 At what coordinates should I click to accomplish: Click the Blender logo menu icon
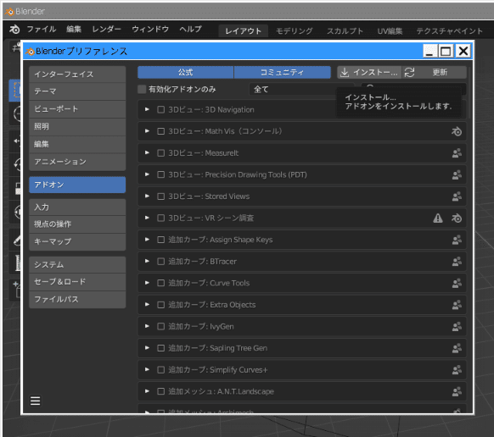click(x=14, y=30)
